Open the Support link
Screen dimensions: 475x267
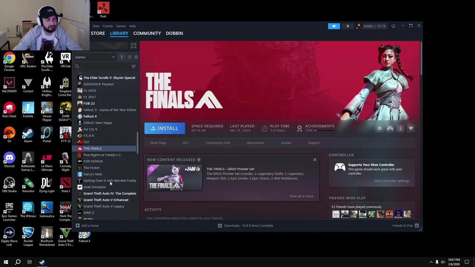314,143
